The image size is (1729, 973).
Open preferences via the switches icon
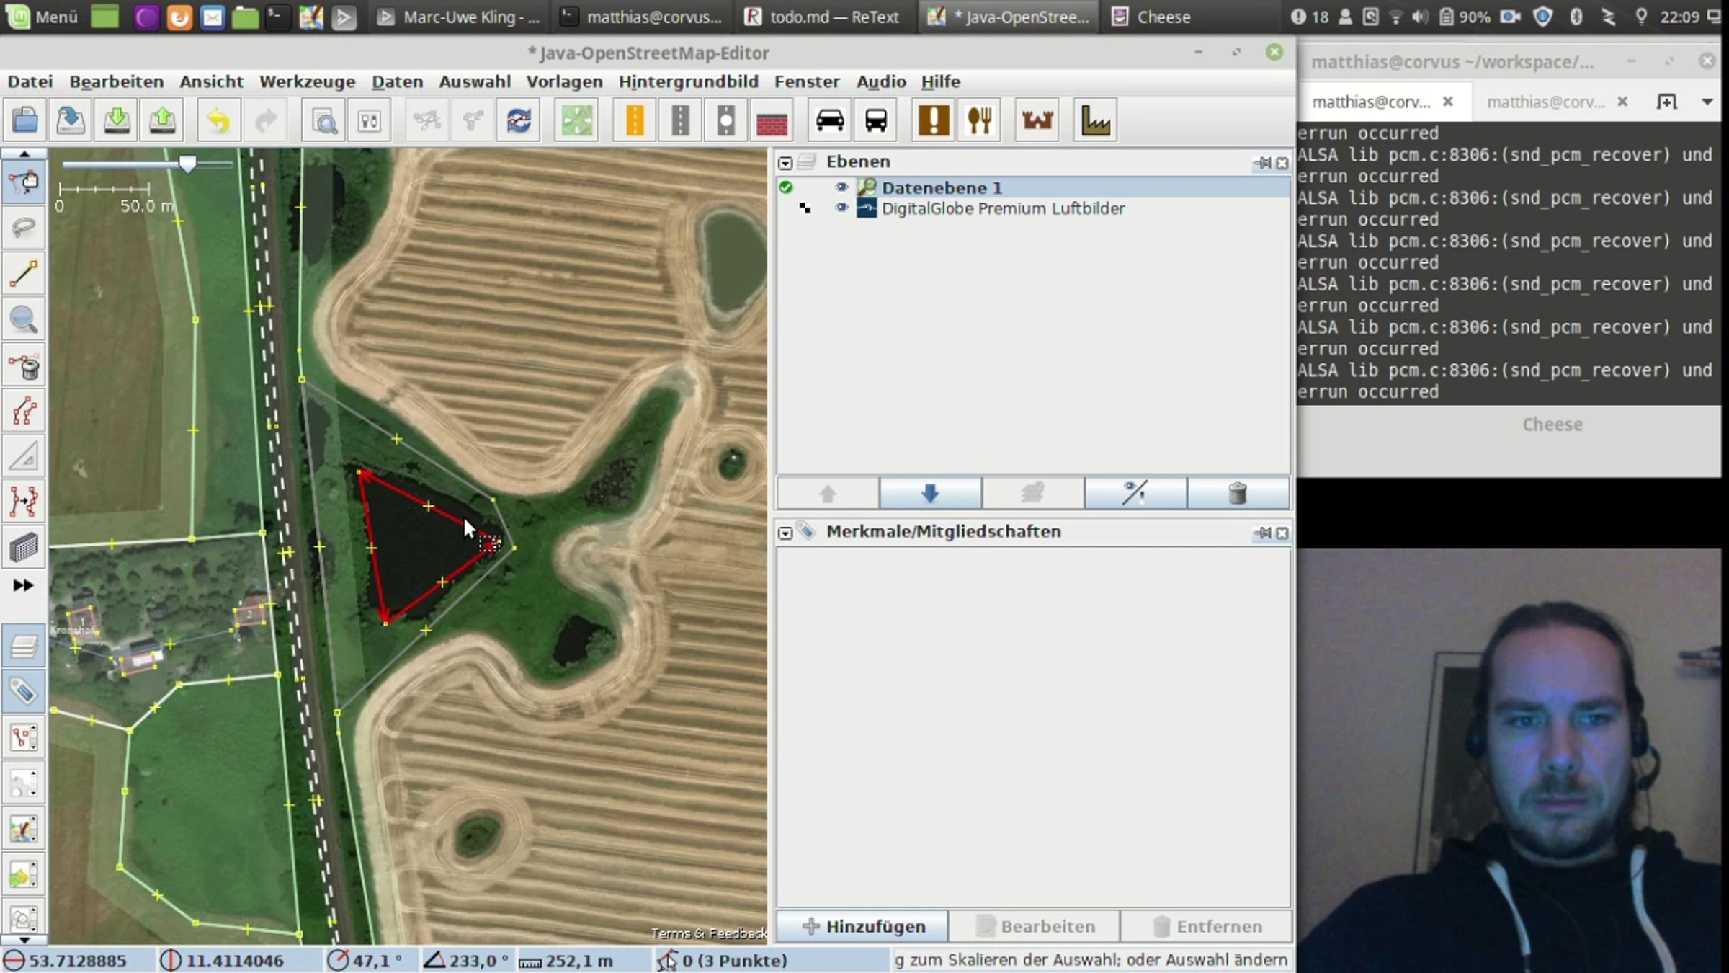[370, 120]
